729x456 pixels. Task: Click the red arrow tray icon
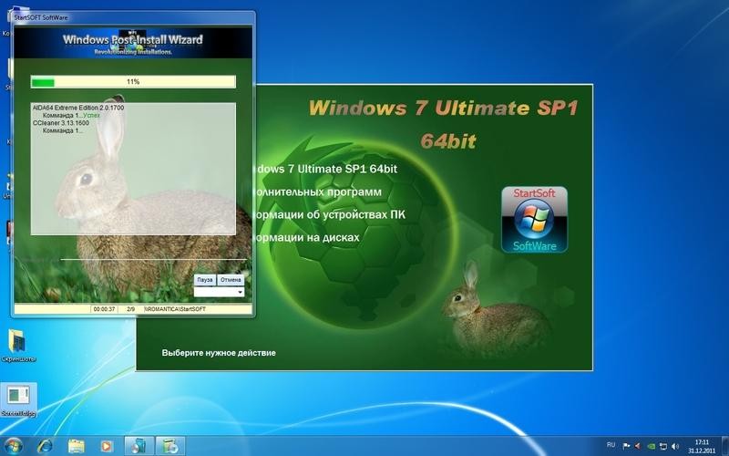tap(639, 446)
